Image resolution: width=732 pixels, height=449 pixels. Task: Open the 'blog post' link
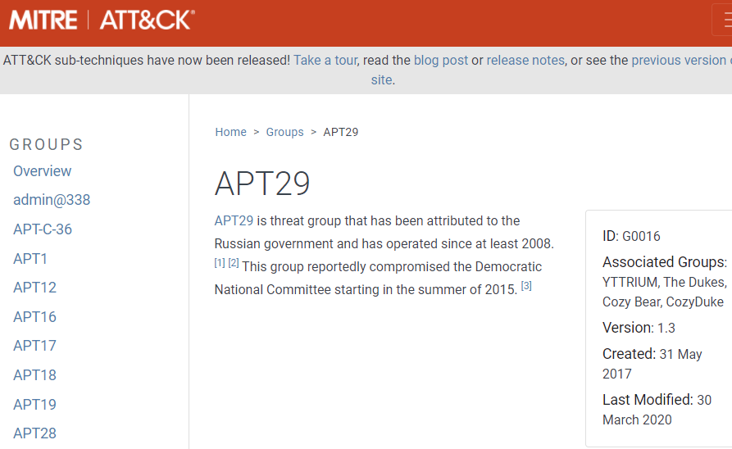tap(441, 60)
